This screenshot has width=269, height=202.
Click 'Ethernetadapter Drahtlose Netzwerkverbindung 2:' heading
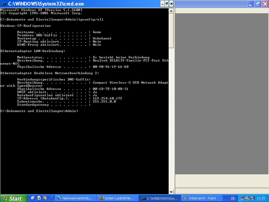[x=50, y=73]
